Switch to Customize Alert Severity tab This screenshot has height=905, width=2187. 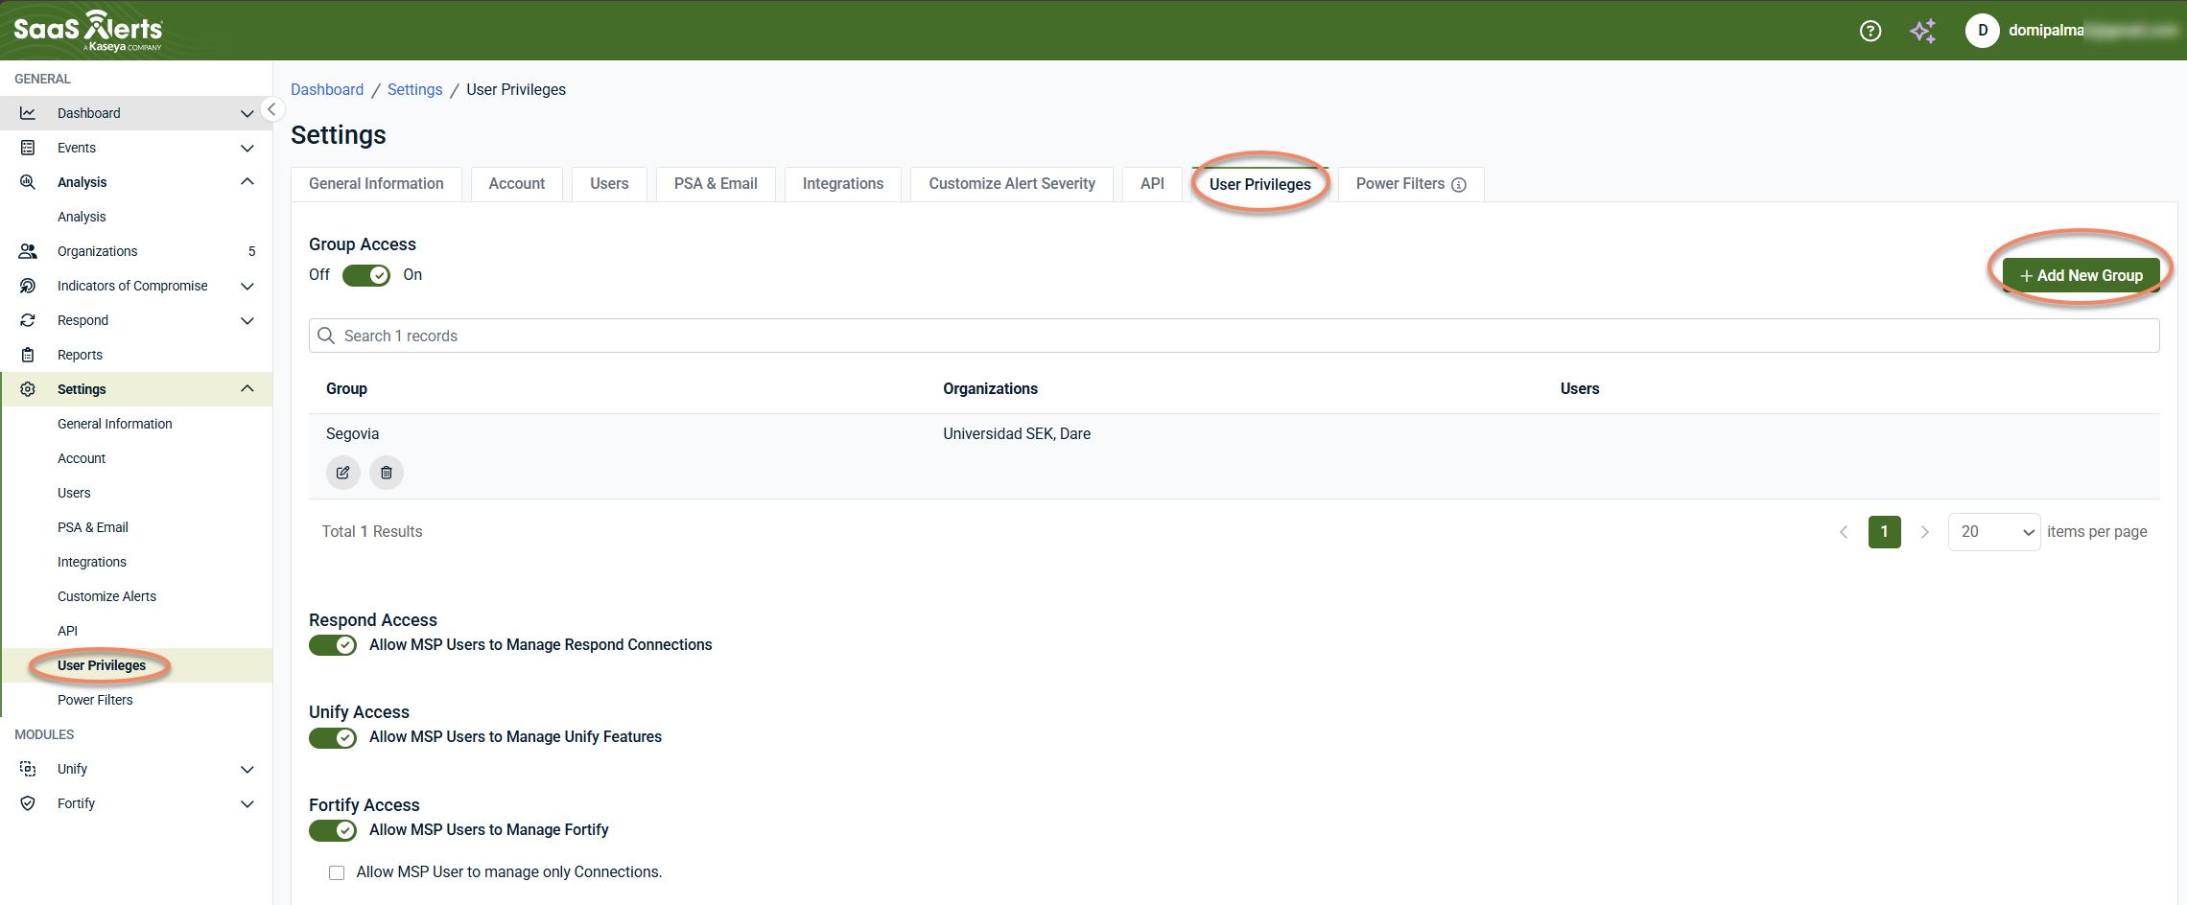1012,184
